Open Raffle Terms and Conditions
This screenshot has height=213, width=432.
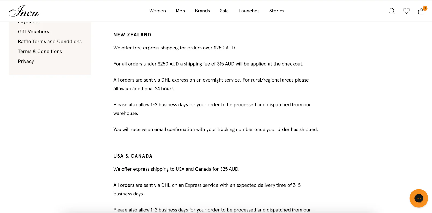click(49, 41)
